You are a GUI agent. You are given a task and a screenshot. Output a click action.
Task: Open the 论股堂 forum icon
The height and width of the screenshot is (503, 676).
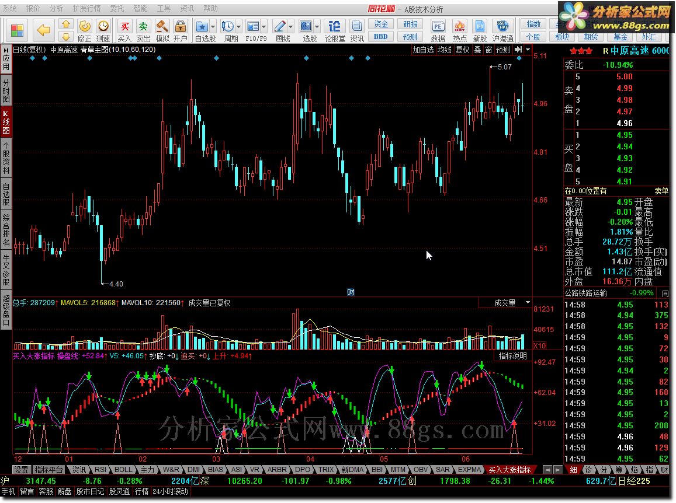click(335, 30)
